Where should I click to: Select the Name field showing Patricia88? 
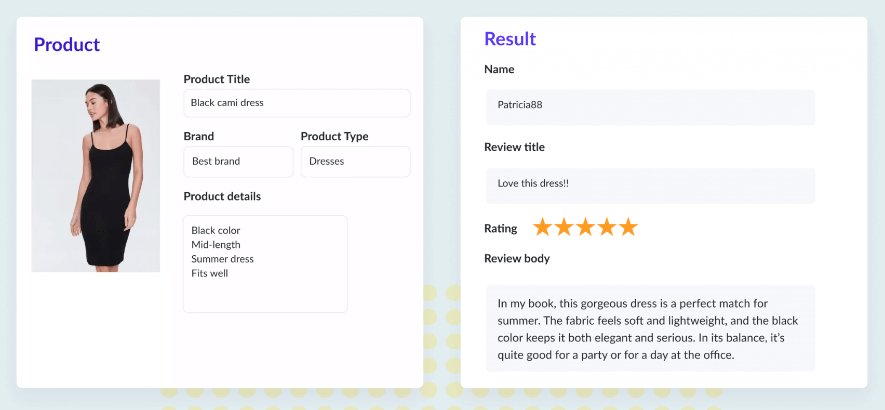click(650, 107)
